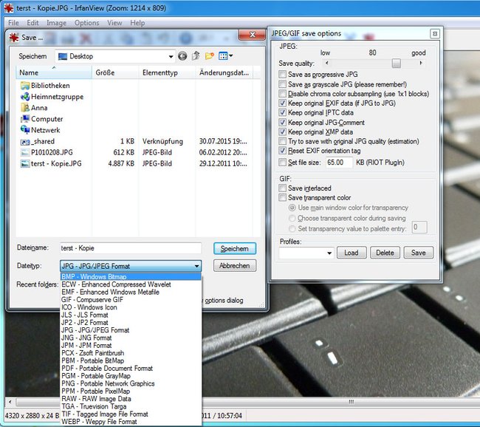Screen dimensions: 480x427
Task: Open the Speichern location dropdown showing Desktop
Action: [x=115, y=56]
